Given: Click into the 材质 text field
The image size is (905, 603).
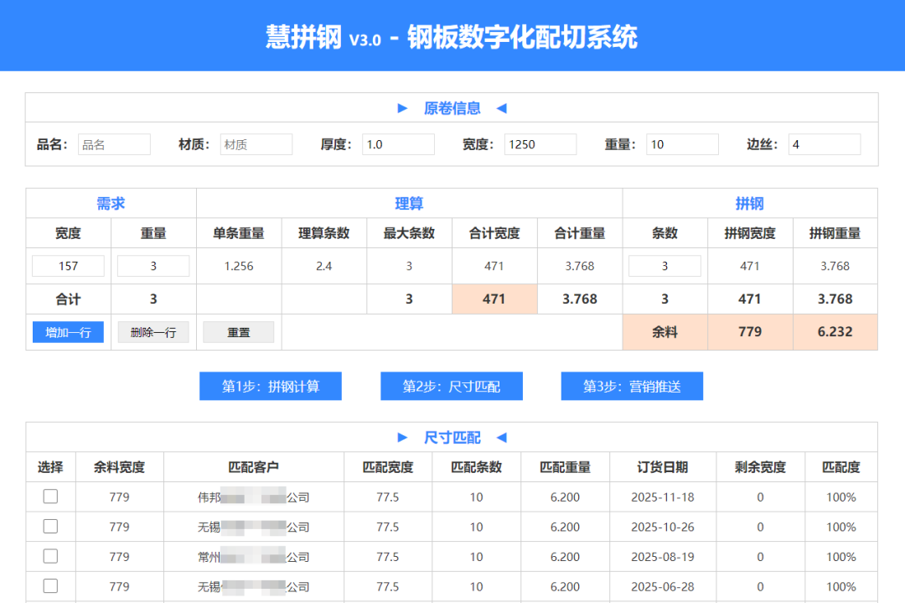Looking at the screenshot, I should (256, 144).
